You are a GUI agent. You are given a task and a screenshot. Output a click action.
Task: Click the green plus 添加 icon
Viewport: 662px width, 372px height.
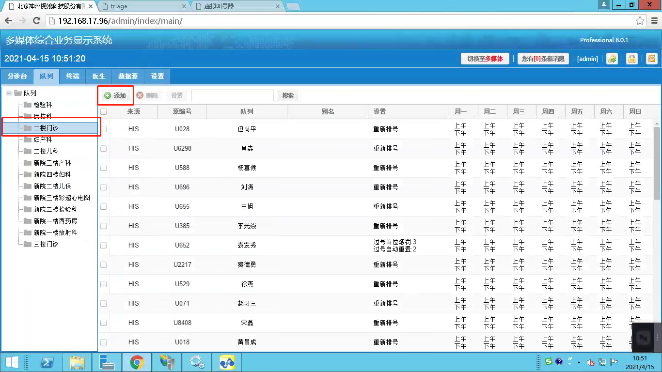click(x=108, y=95)
